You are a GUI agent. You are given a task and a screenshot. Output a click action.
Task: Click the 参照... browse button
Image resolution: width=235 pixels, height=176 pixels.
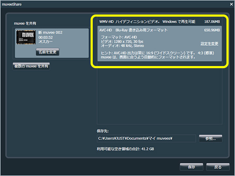211,138
